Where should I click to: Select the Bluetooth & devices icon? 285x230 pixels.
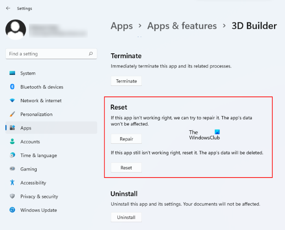[x=12, y=87]
